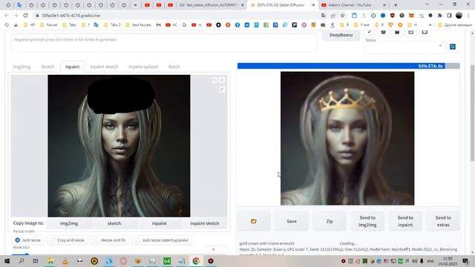
Task: Open Task View on taskbar
Action: (36, 261)
